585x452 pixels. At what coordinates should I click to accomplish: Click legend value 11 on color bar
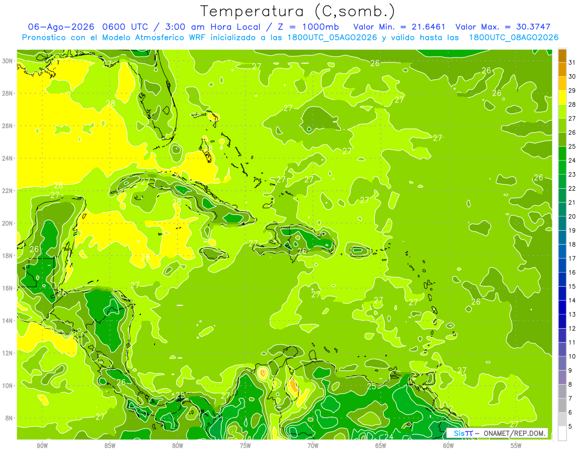tap(572, 343)
